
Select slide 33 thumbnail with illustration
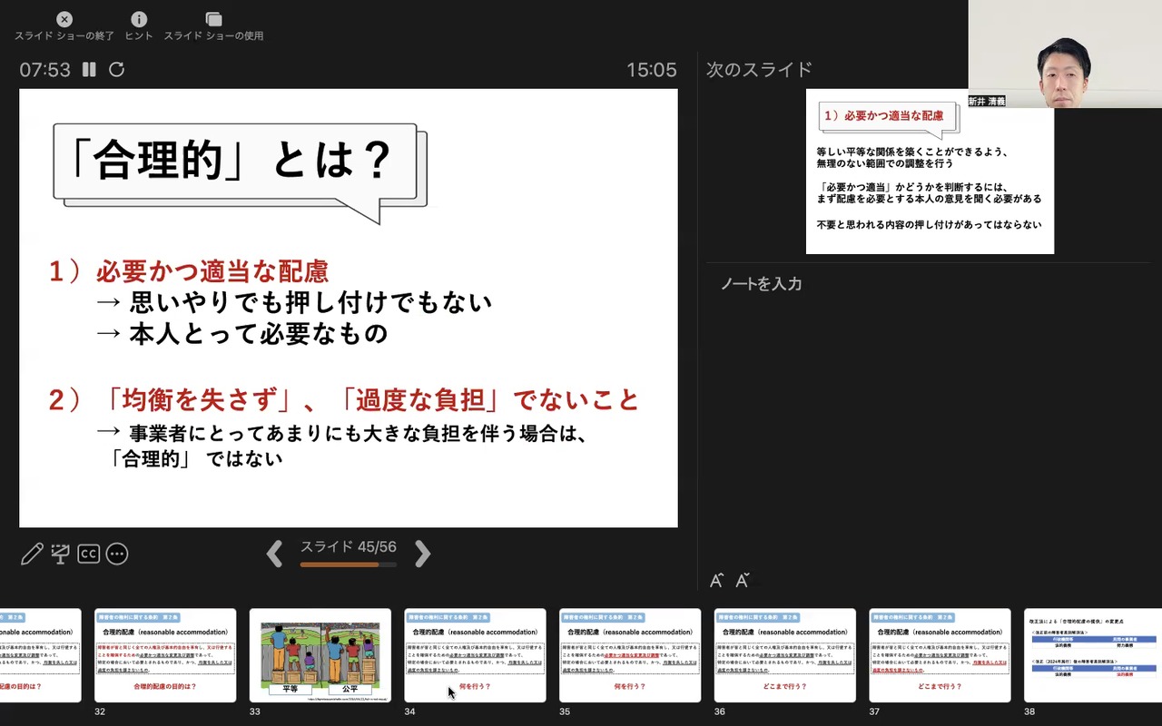320,655
